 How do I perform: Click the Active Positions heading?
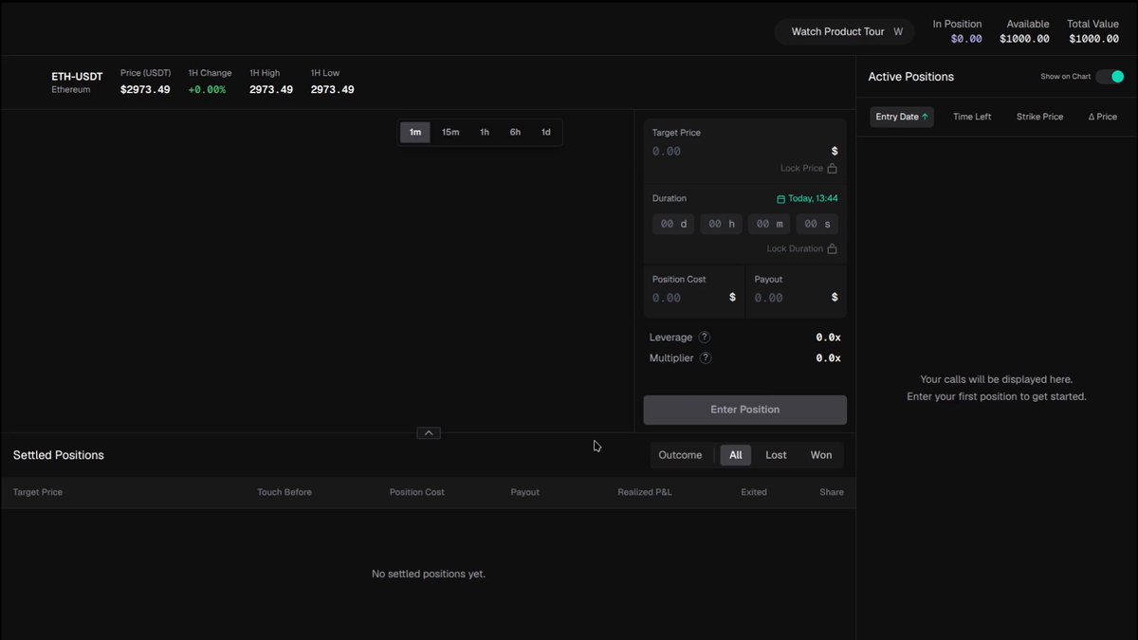coord(911,77)
